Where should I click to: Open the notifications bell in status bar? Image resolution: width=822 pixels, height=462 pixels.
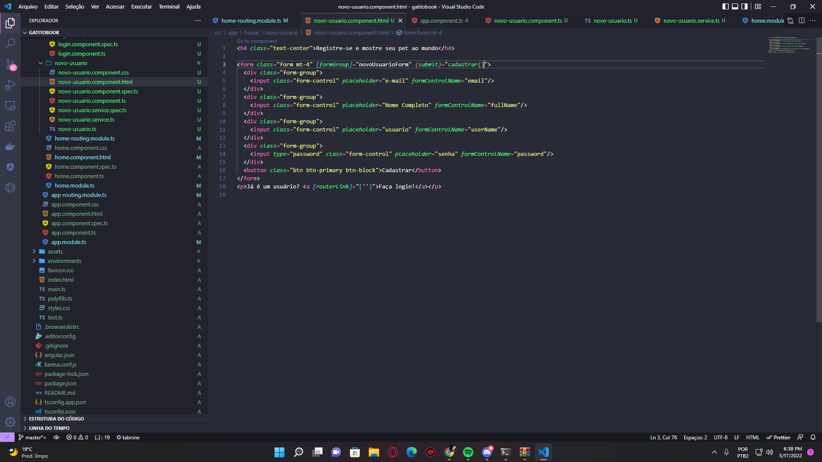point(813,437)
